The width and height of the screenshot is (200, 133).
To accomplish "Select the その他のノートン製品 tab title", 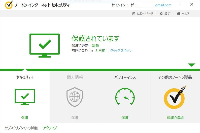I will (x=175, y=77).
